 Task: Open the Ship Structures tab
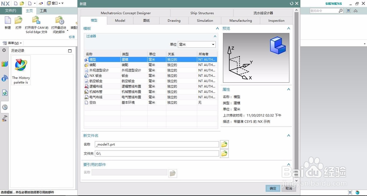pyautogui.click(x=202, y=13)
